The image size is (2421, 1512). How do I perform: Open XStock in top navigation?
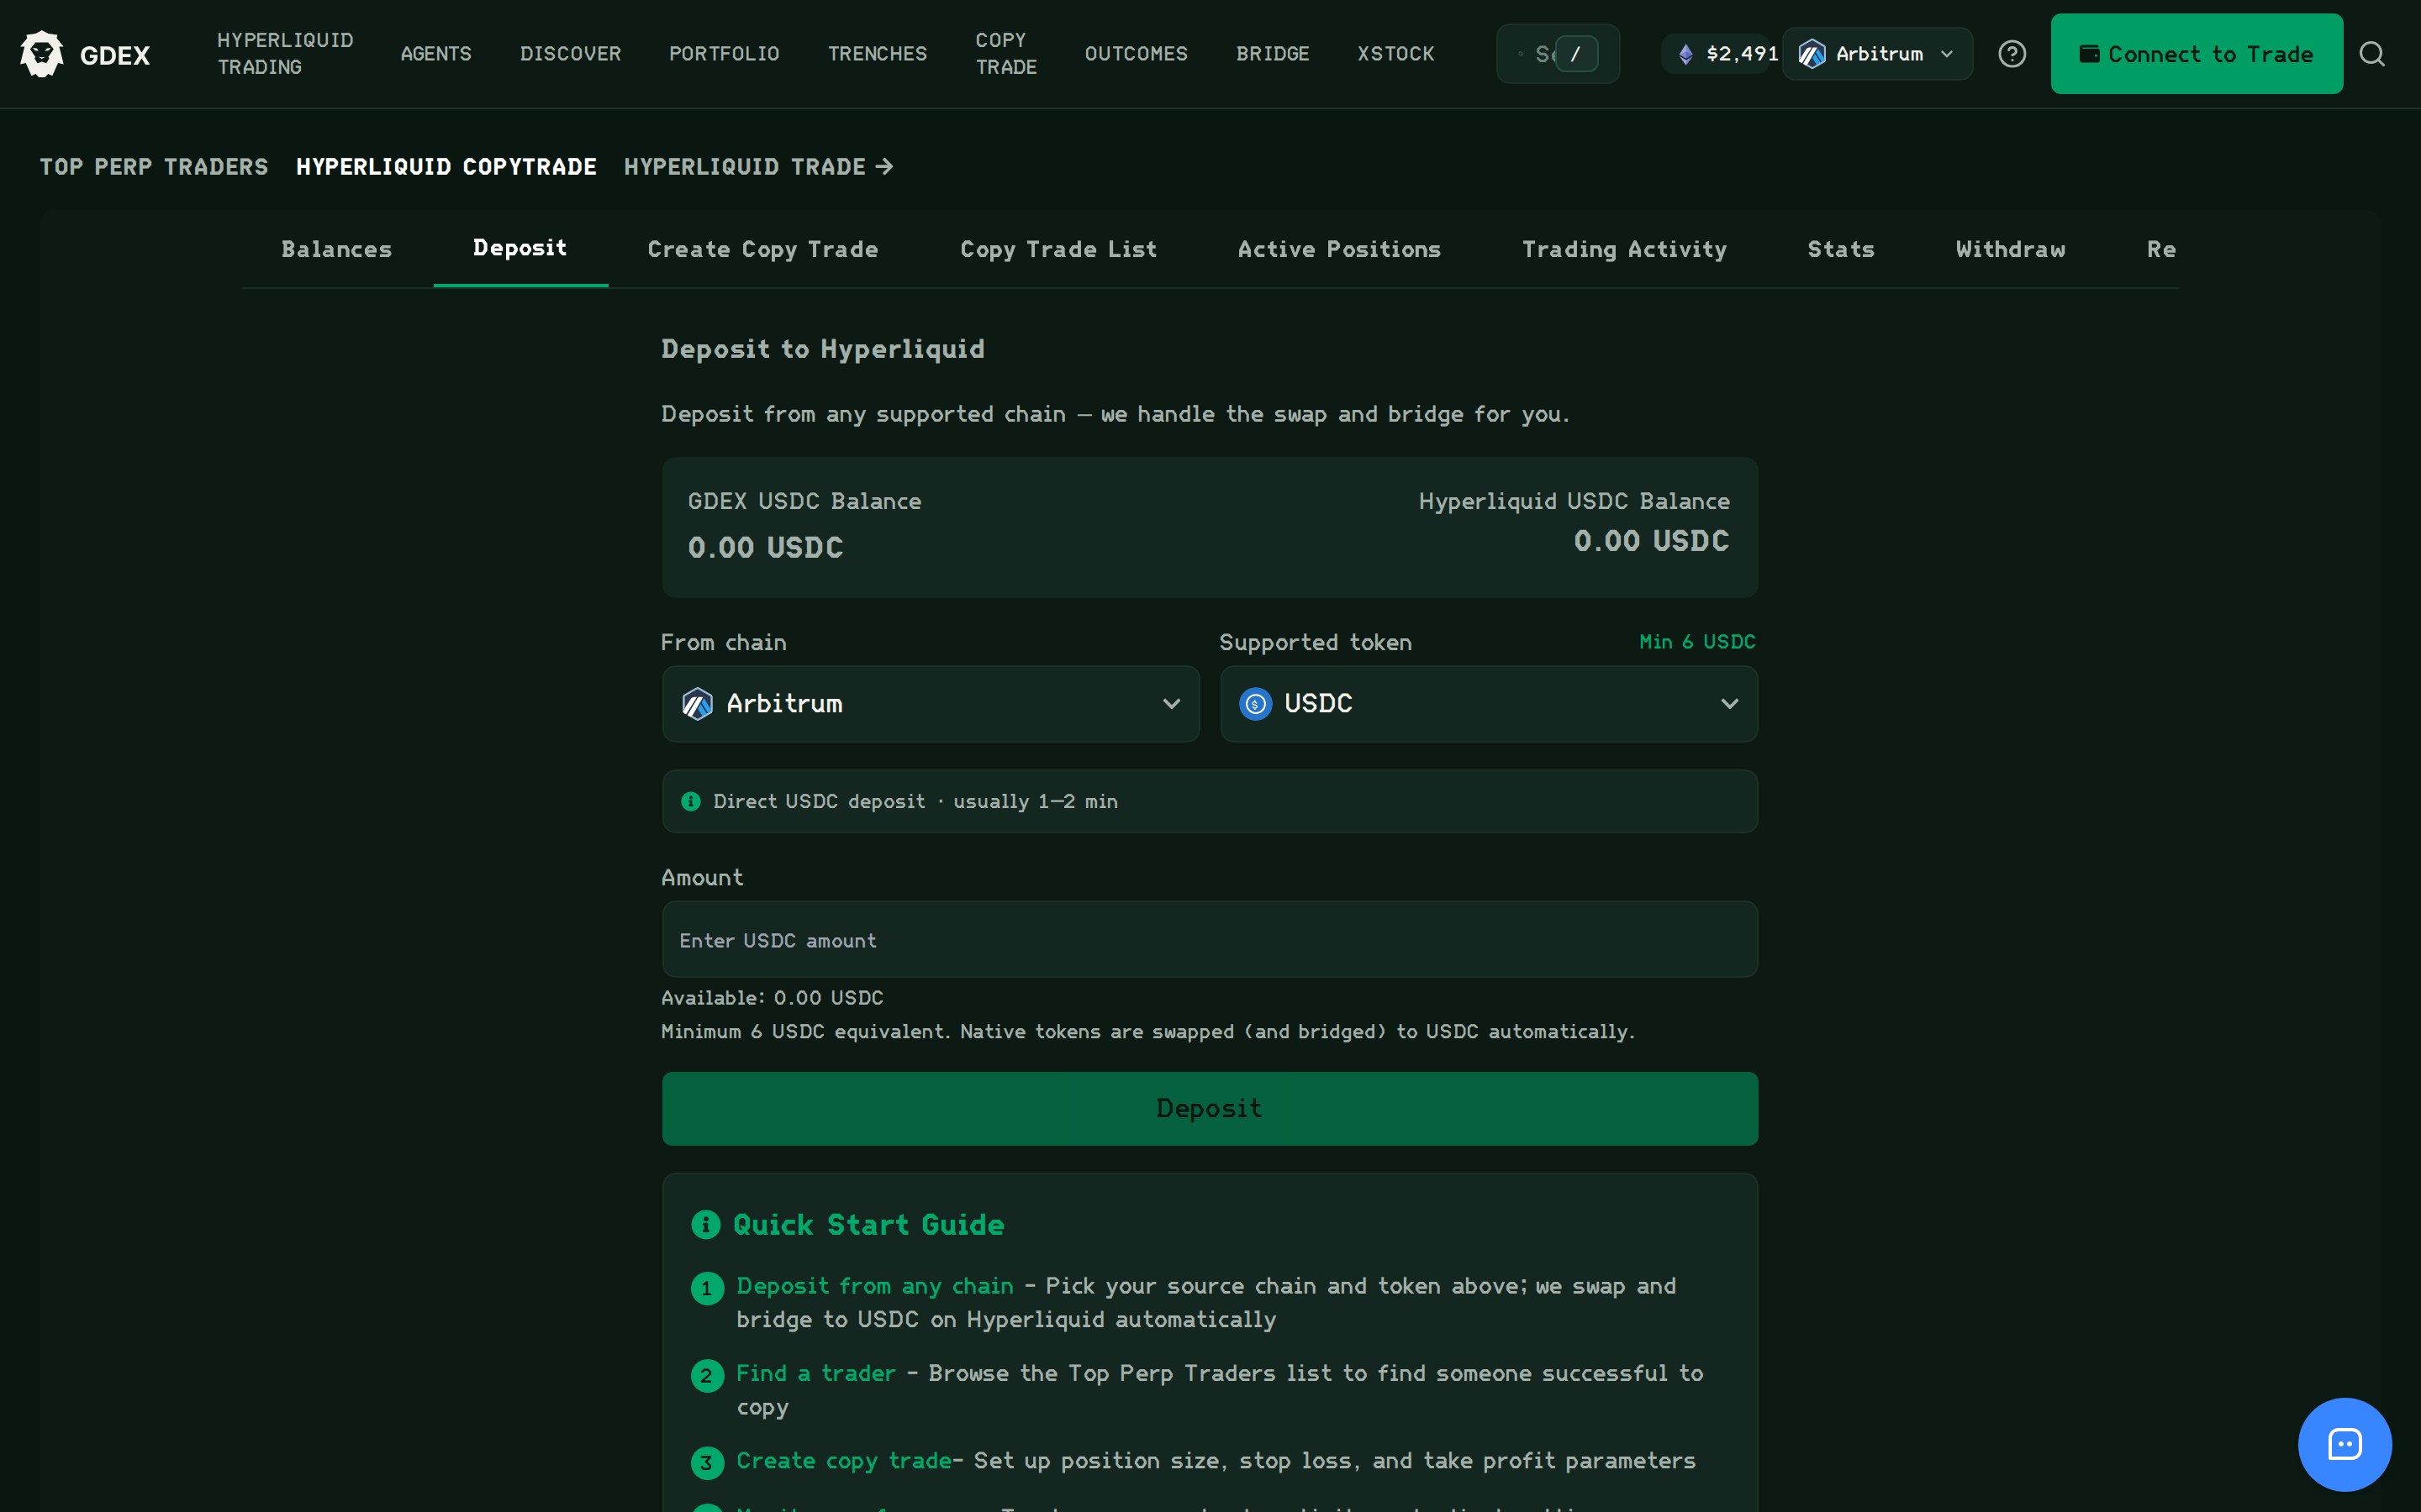coord(1395,54)
